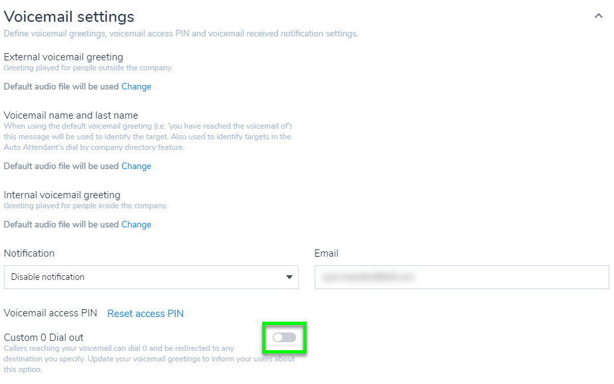Collapse the Voicemail settings section chevron

(x=599, y=16)
